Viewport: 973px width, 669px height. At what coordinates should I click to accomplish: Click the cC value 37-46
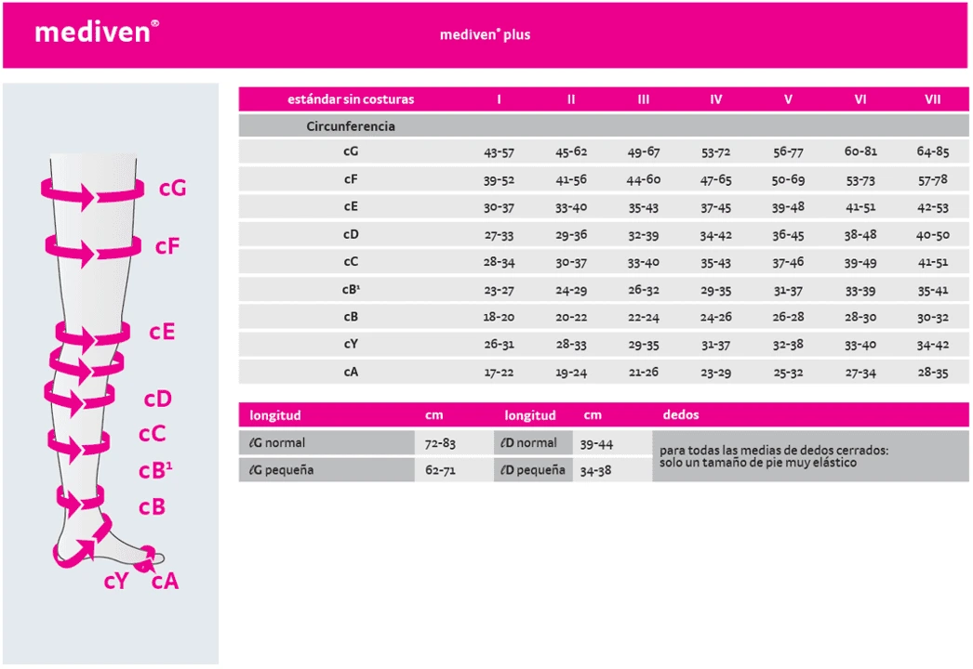788,262
